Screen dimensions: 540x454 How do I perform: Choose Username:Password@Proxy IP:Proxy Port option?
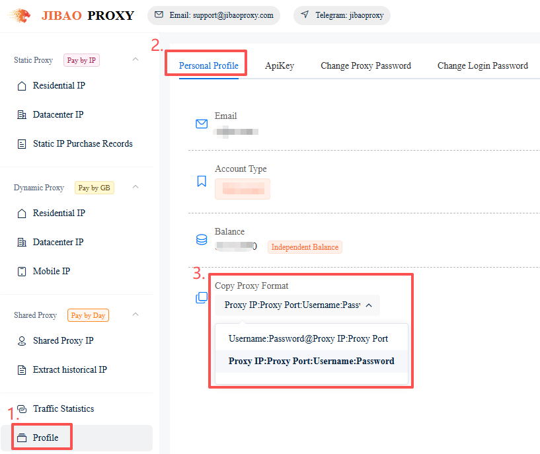pyautogui.click(x=308, y=339)
